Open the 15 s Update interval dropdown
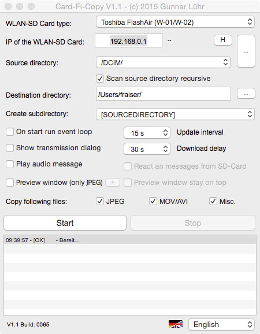The width and height of the screenshot is (260, 334). point(147,133)
